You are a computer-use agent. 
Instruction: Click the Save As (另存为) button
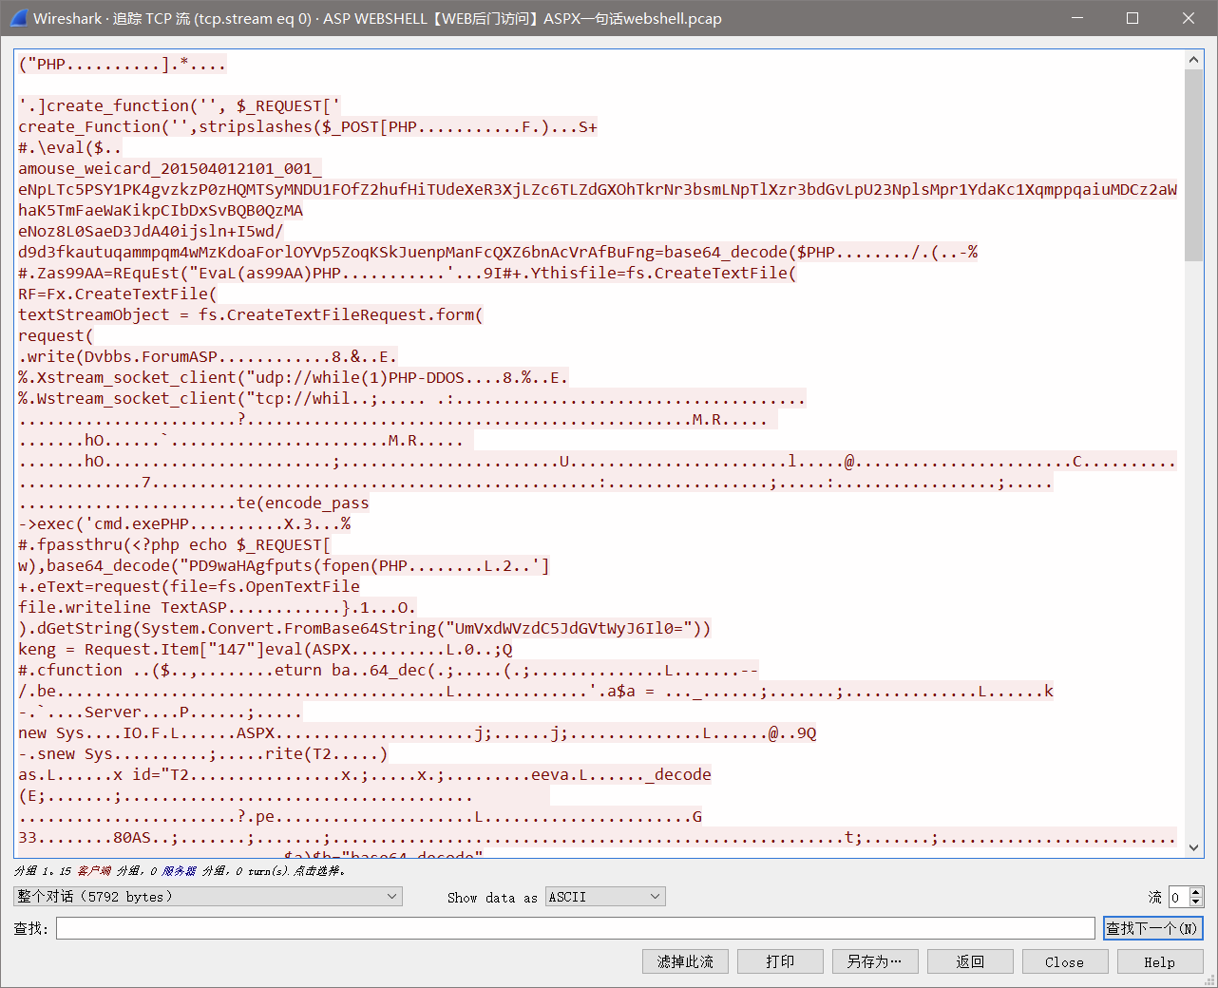click(x=875, y=961)
